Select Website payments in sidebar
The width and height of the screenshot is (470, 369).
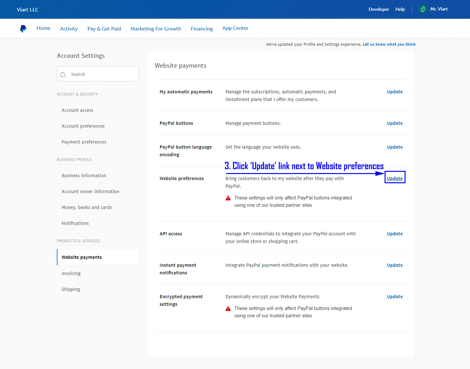pos(98,257)
